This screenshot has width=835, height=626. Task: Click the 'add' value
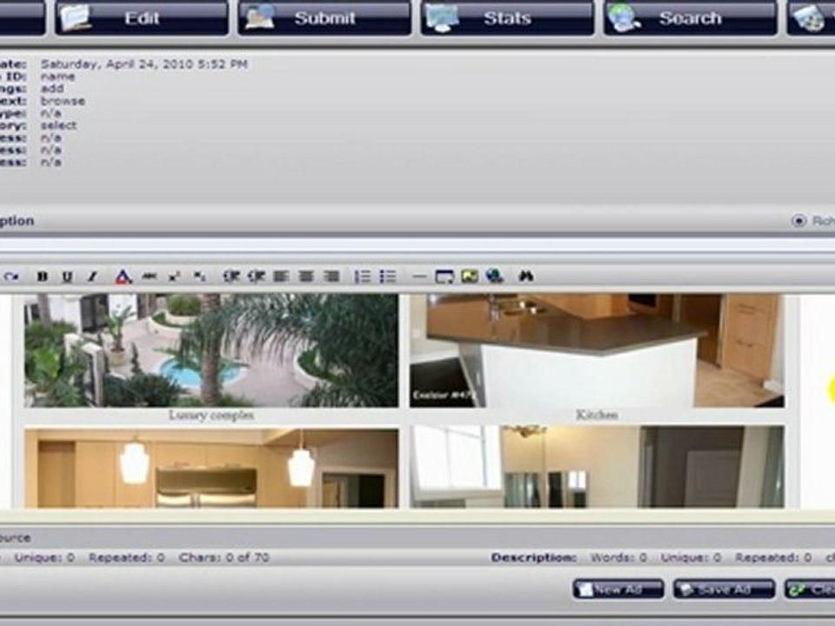pyautogui.click(x=52, y=89)
